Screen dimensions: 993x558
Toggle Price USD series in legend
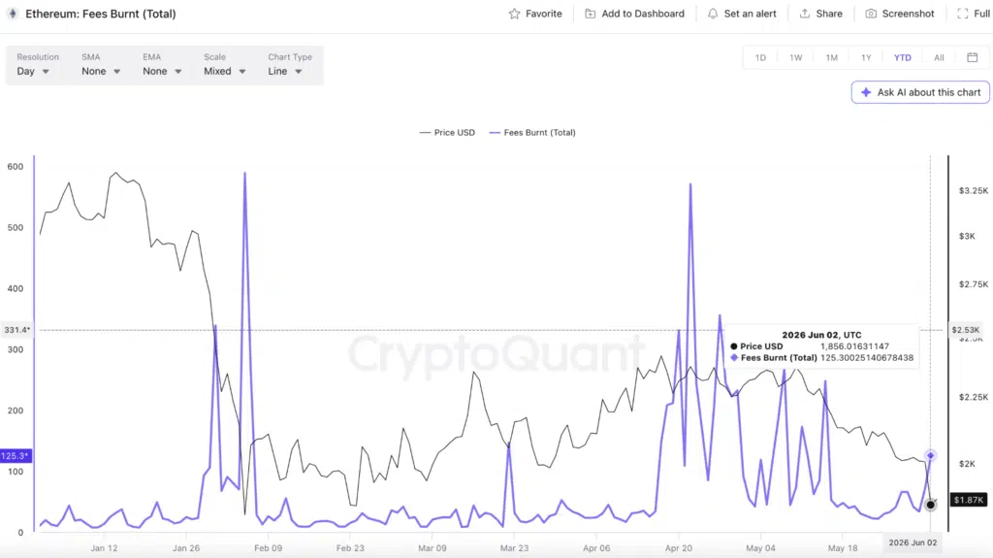447,133
